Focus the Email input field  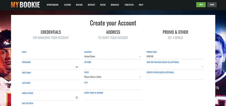click(x=51, y=56)
